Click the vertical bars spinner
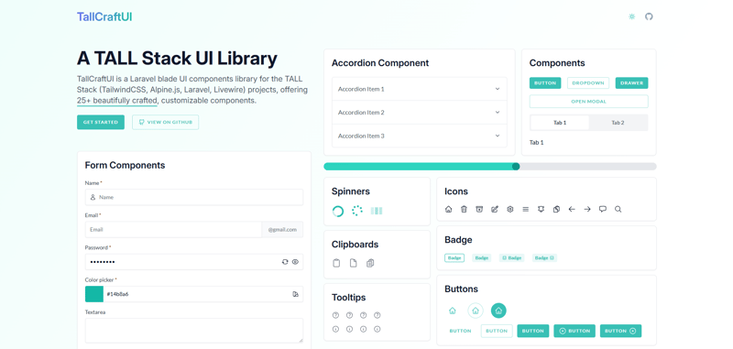The image size is (733, 349). (x=377, y=211)
